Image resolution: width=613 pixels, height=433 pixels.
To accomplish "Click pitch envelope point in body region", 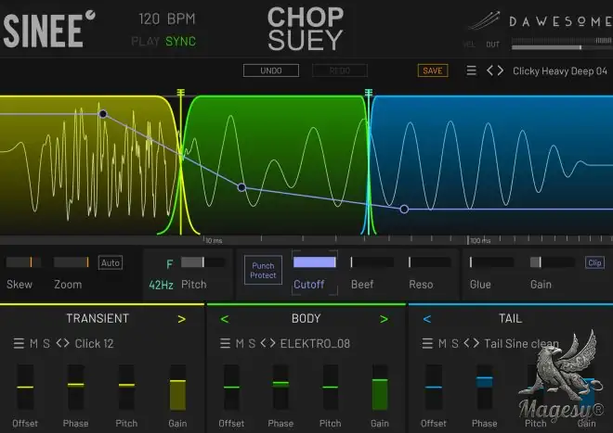I will [241, 187].
